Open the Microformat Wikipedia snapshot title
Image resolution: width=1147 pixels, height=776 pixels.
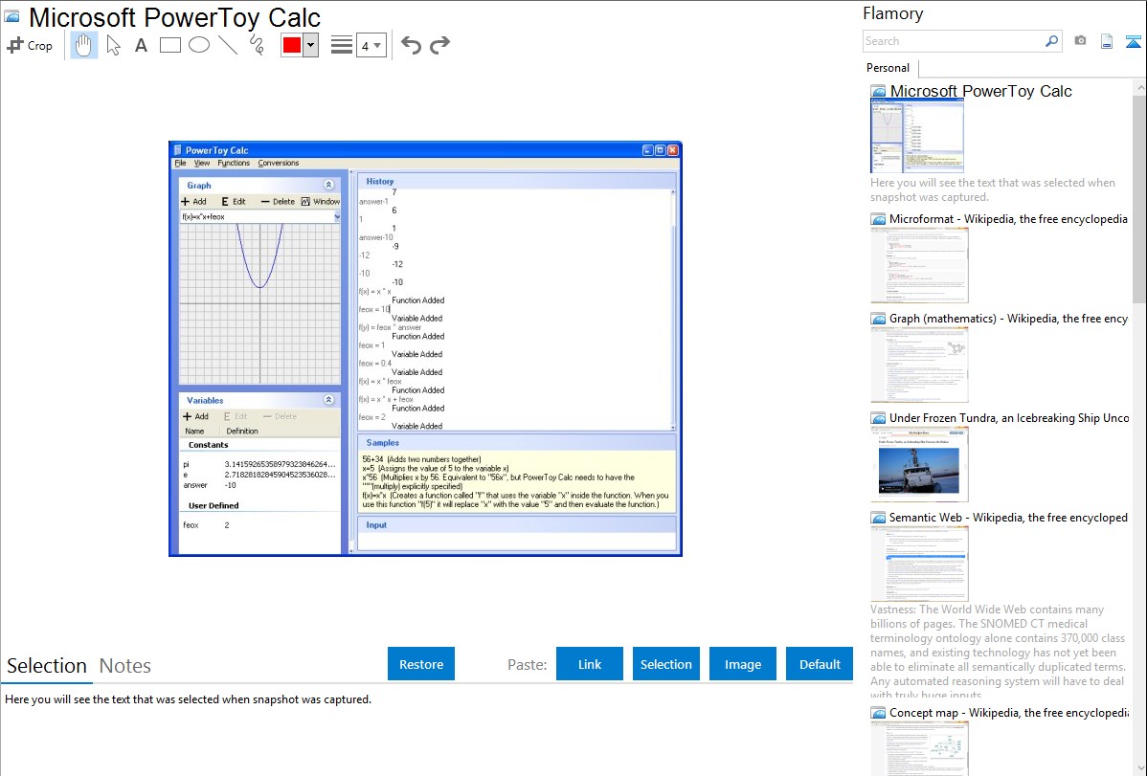(x=1008, y=219)
